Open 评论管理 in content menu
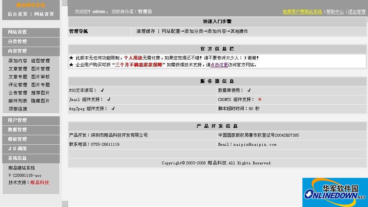Viewport: 368px width, 207px height. [x=18, y=85]
